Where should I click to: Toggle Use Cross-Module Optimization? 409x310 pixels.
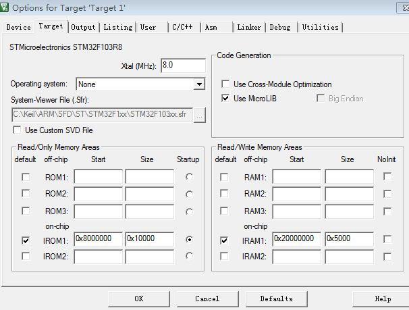225,84
